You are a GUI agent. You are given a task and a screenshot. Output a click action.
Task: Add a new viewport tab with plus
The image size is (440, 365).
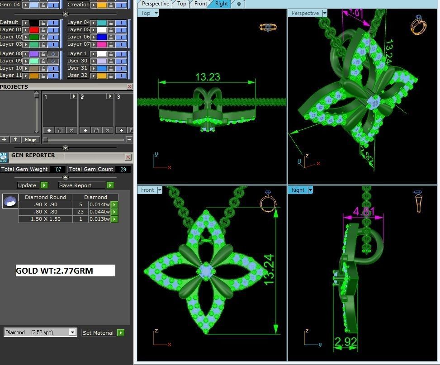click(239, 4)
